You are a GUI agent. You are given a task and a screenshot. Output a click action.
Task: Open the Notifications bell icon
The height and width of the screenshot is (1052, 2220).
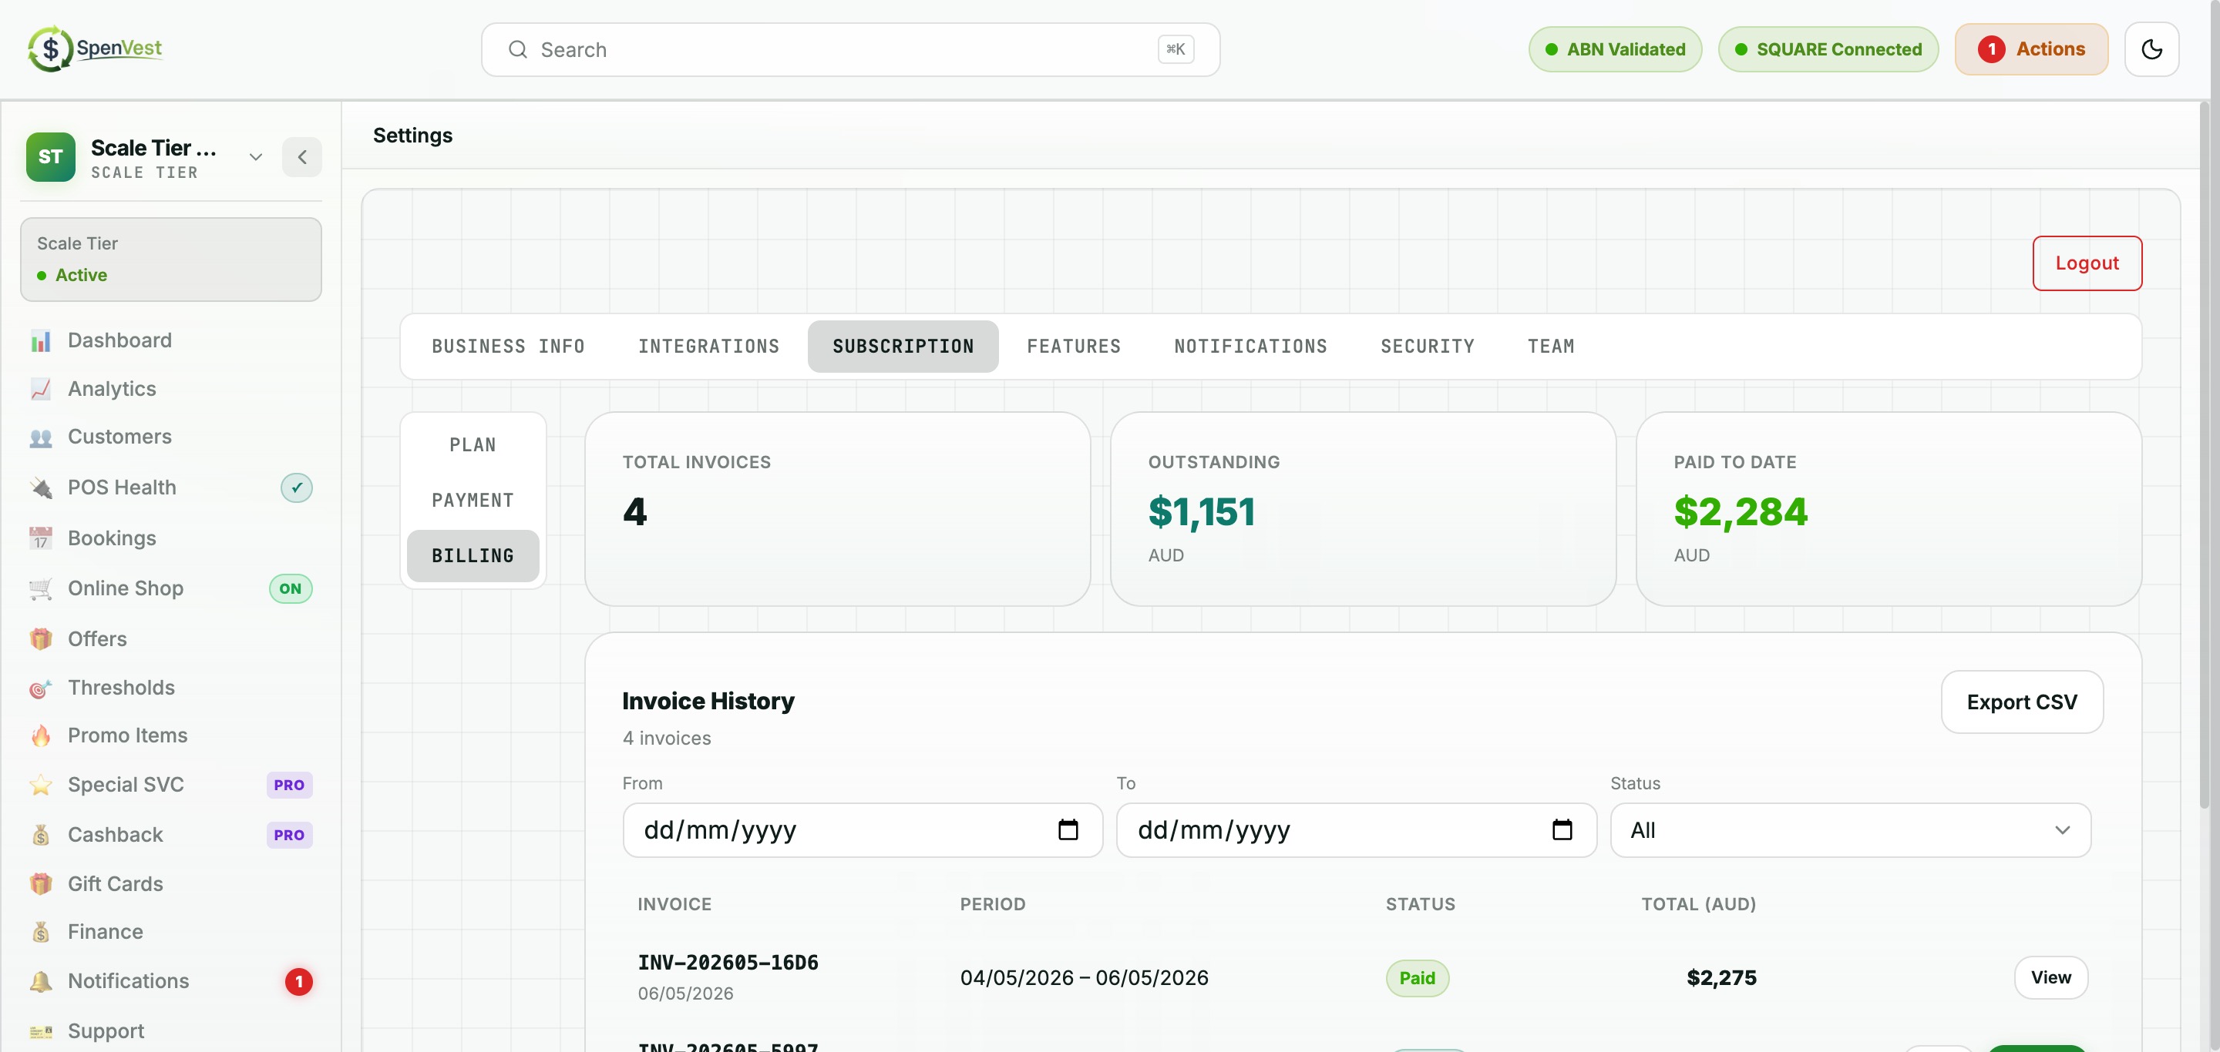tap(41, 981)
